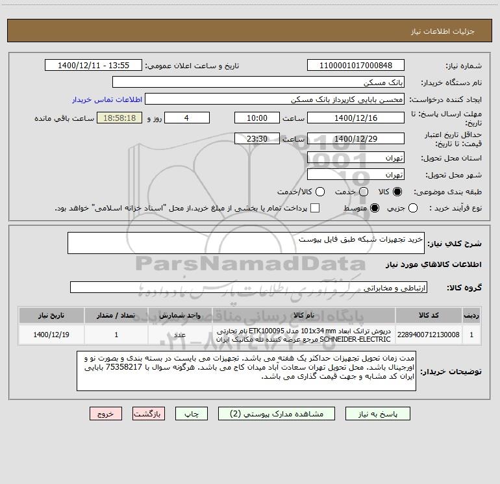Click the جزئیات اطلاعات نیاز header title
Screen dimensions: 500x484
click(x=442, y=31)
